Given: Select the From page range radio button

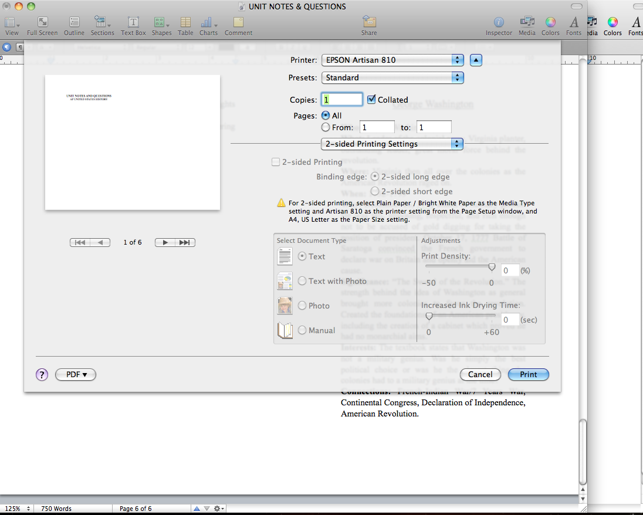Looking at the screenshot, I should coord(326,127).
